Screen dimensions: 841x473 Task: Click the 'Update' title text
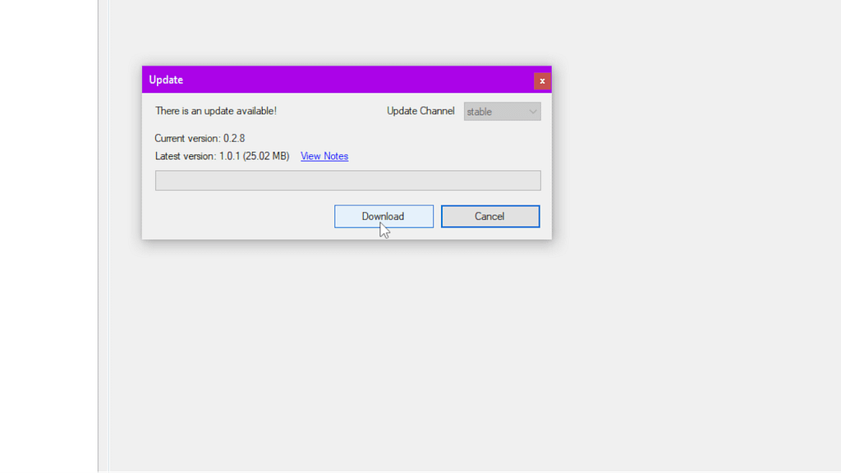[166, 80]
